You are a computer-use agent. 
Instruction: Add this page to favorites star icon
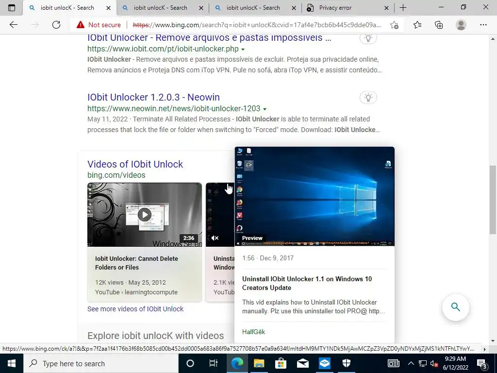394,25
